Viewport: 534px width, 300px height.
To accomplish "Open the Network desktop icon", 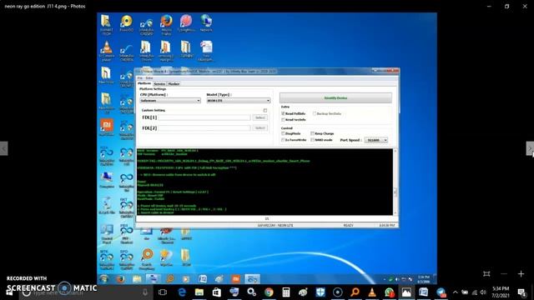I will (x=206, y=23).
